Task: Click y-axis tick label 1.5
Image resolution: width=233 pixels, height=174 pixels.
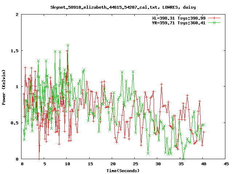Action: 15,51
